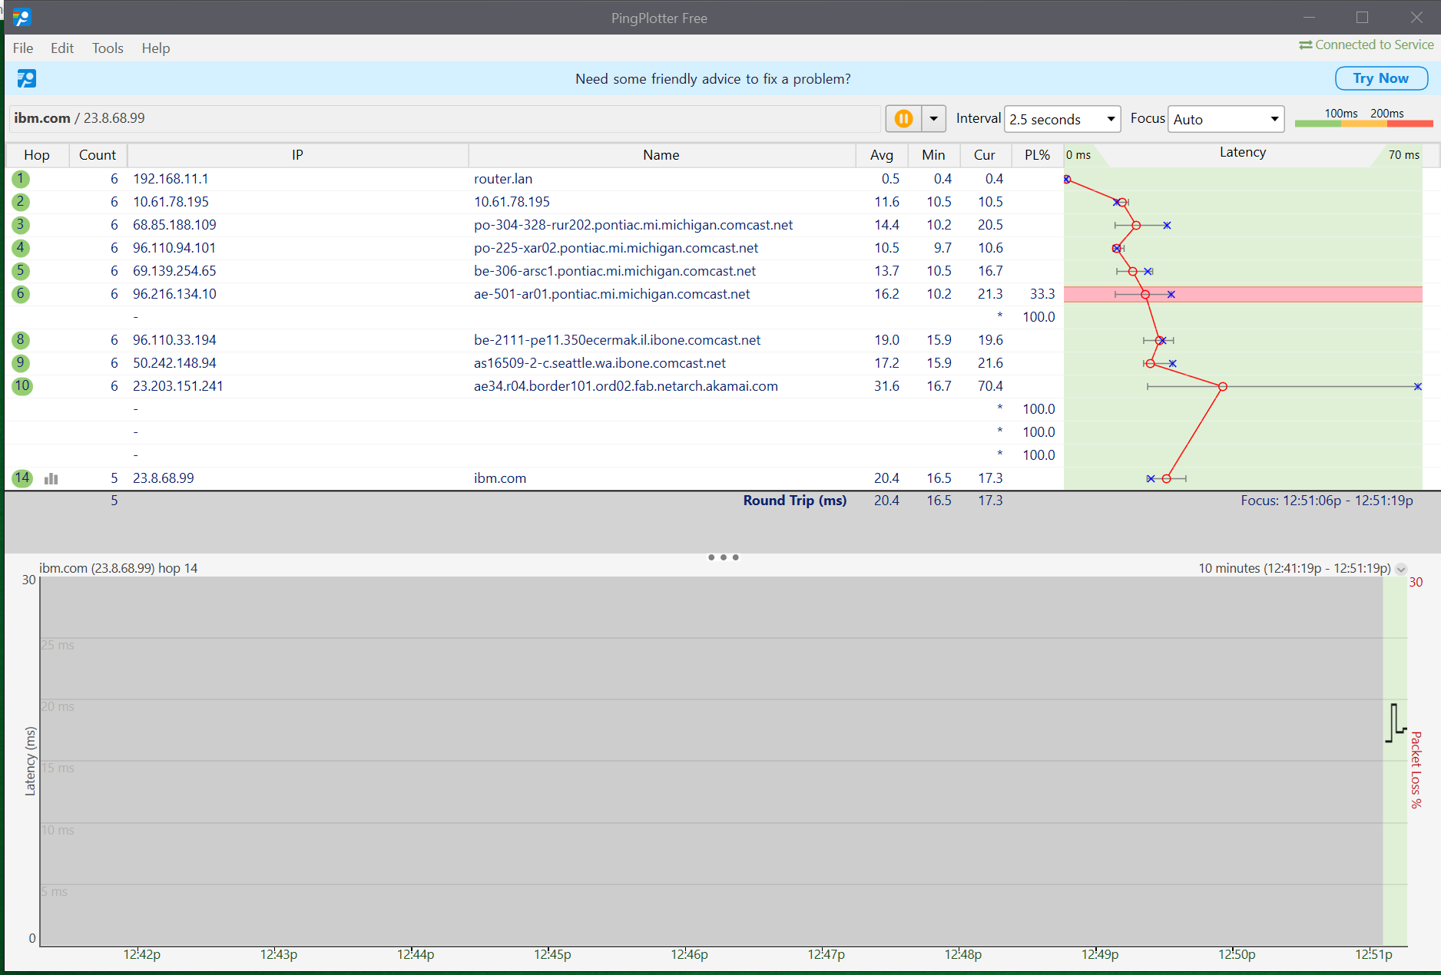Click the 70 ms latency scale label
1441x975 pixels.
point(1403,155)
